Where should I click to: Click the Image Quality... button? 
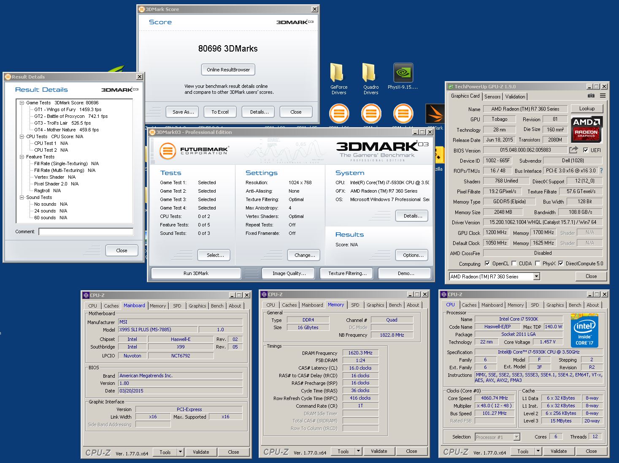(289, 273)
